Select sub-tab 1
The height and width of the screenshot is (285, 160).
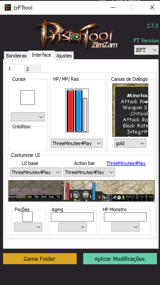(x=15, y=69)
